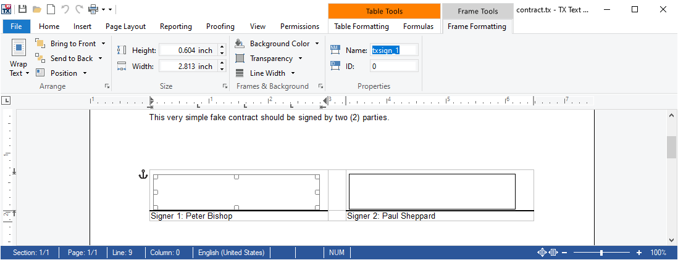Switch to the Formulas tab
Viewport: 678px width, 260px height.
418,26
